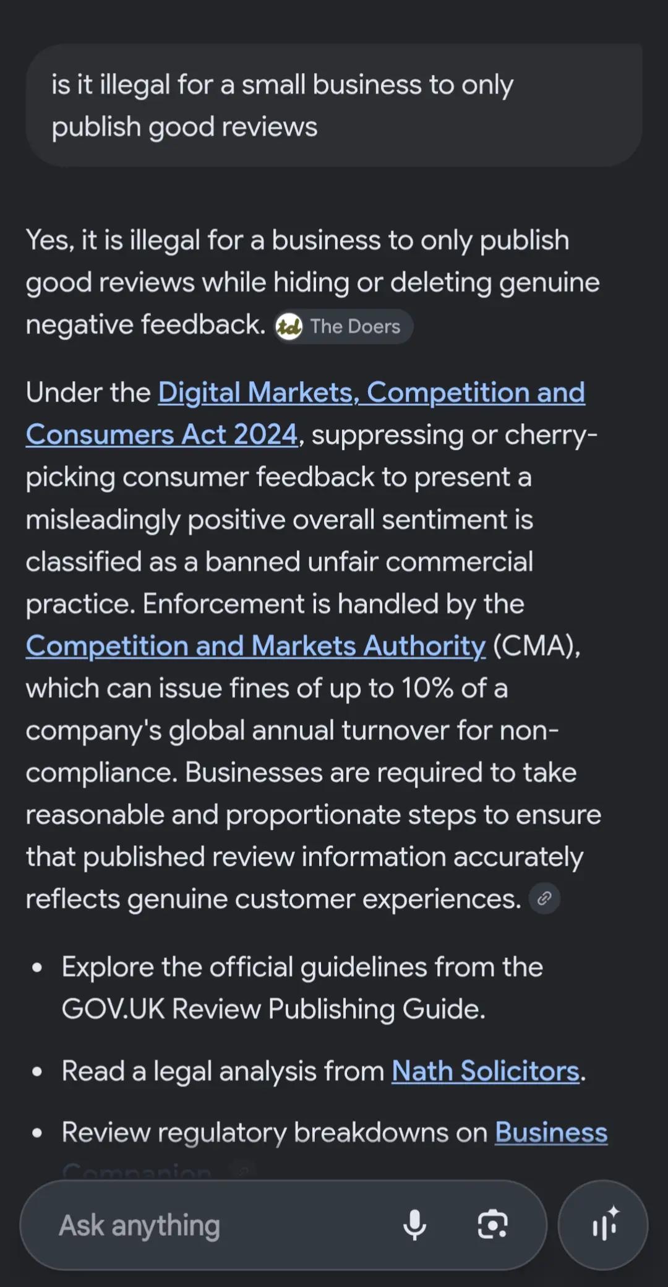Open the Business Companion link

pyautogui.click(x=551, y=1132)
